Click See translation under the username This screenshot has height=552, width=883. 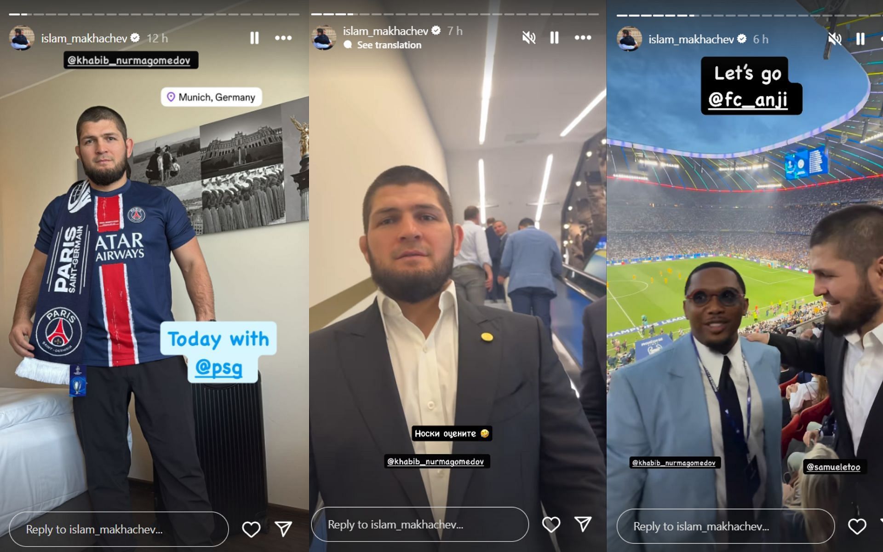tap(389, 45)
